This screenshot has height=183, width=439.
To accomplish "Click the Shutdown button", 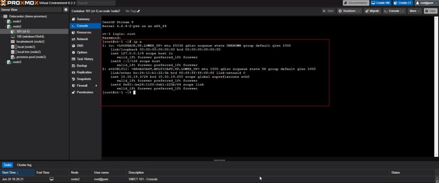I will (347, 11).
